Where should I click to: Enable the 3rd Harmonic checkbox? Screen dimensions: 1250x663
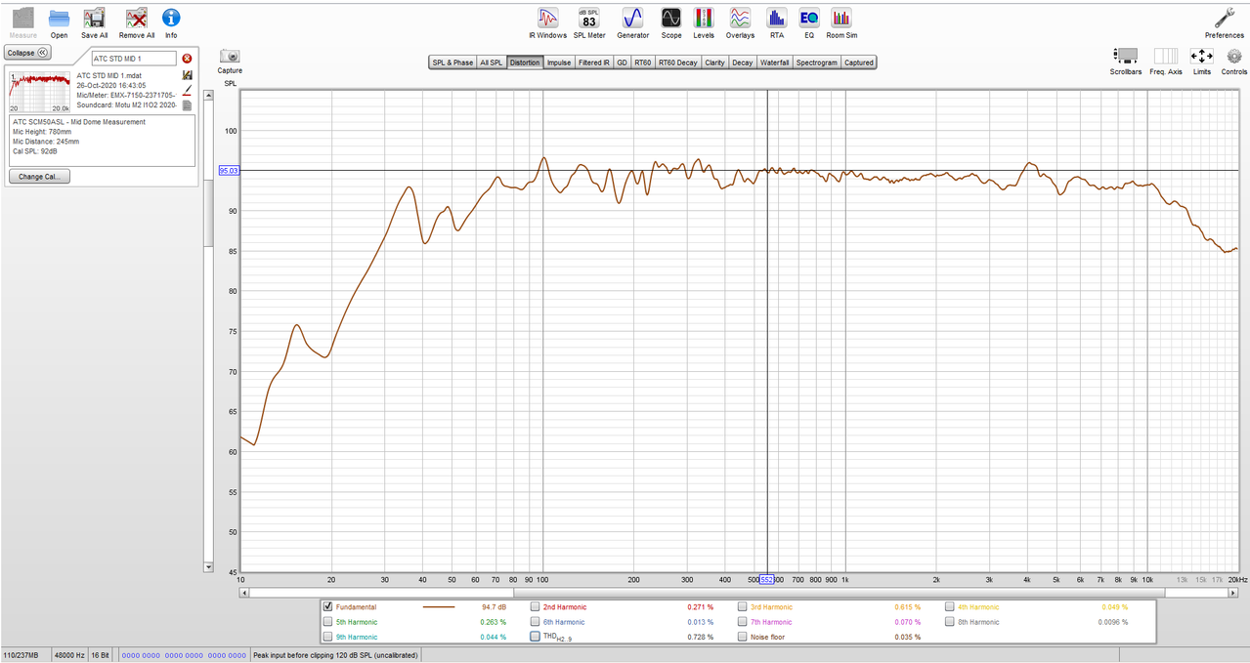tap(743, 606)
